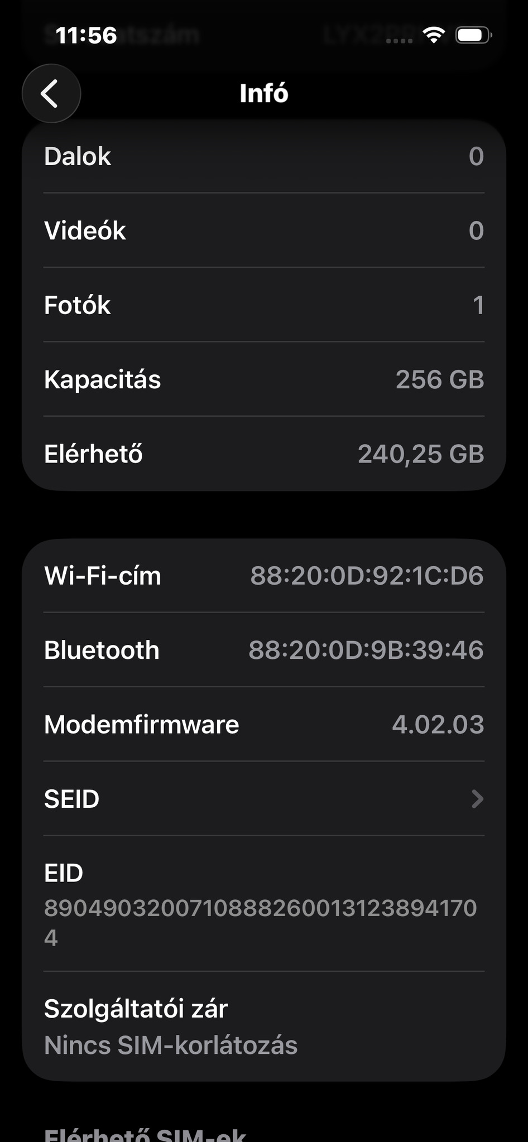This screenshot has height=1142, width=528.
Task: Tap the Infó page title
Action: point(264,93)
